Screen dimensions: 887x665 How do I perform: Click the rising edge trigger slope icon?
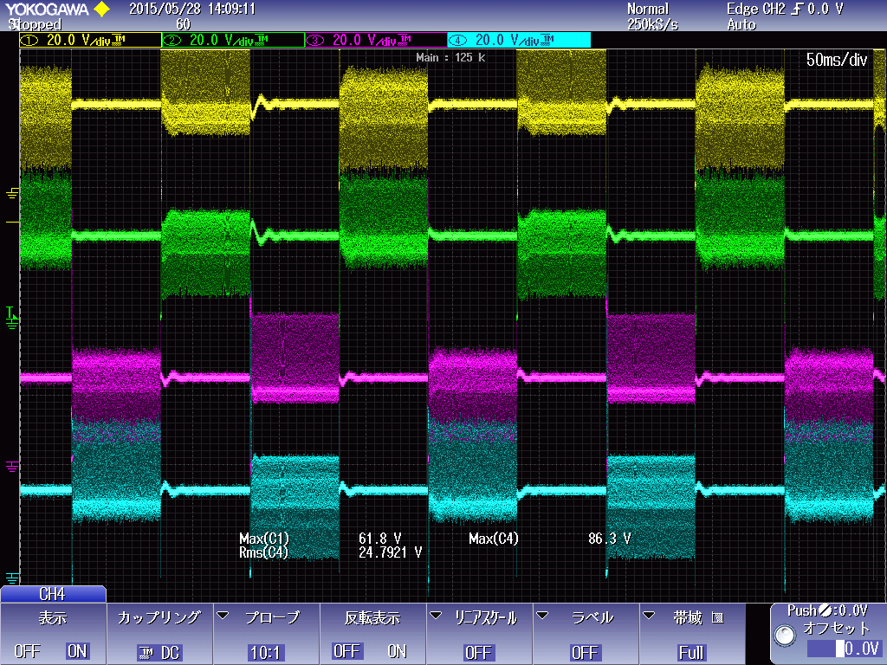pyautogui.click(x=797, y=9)
